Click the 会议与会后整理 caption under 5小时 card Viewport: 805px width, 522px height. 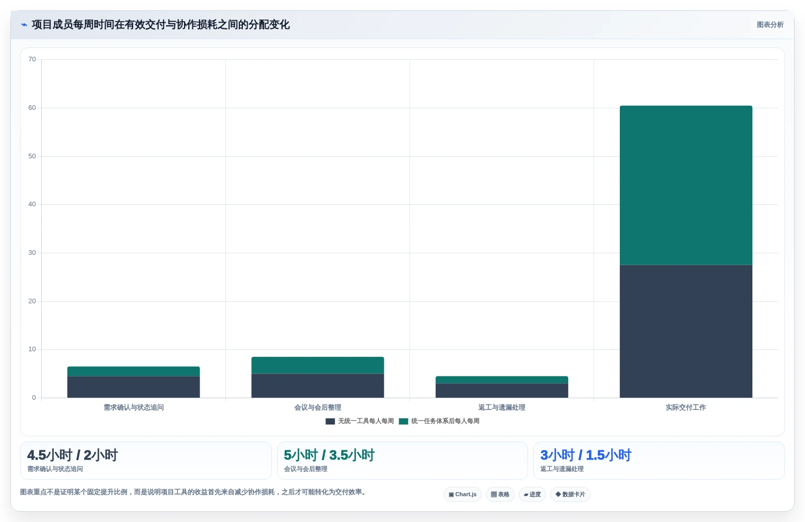click(x=306, y=469)
